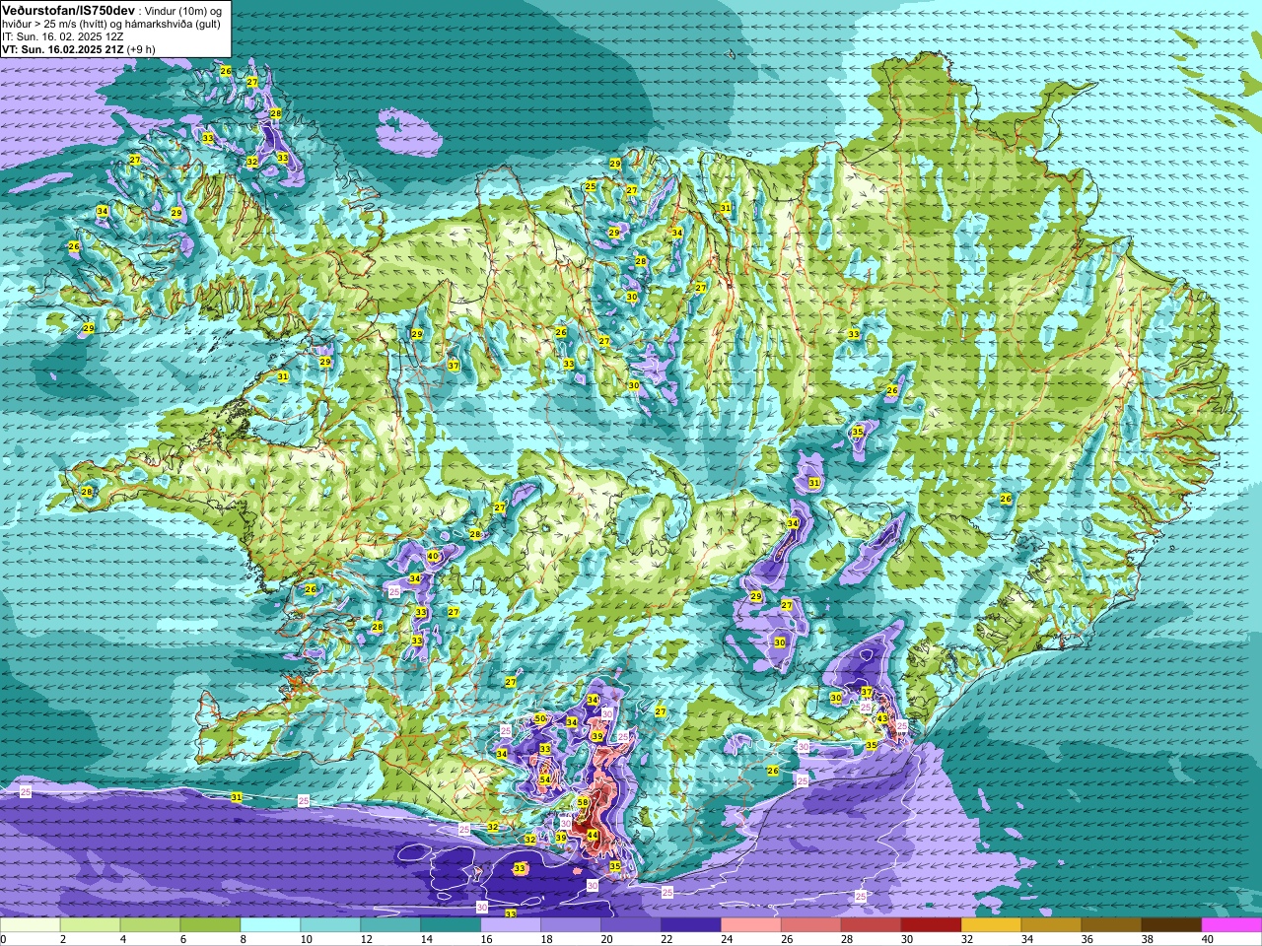The height and width of the screenshot is (946, 1262).
Task: Click the dark brown 38–40 legend swatch
Action: point(1172,925)
